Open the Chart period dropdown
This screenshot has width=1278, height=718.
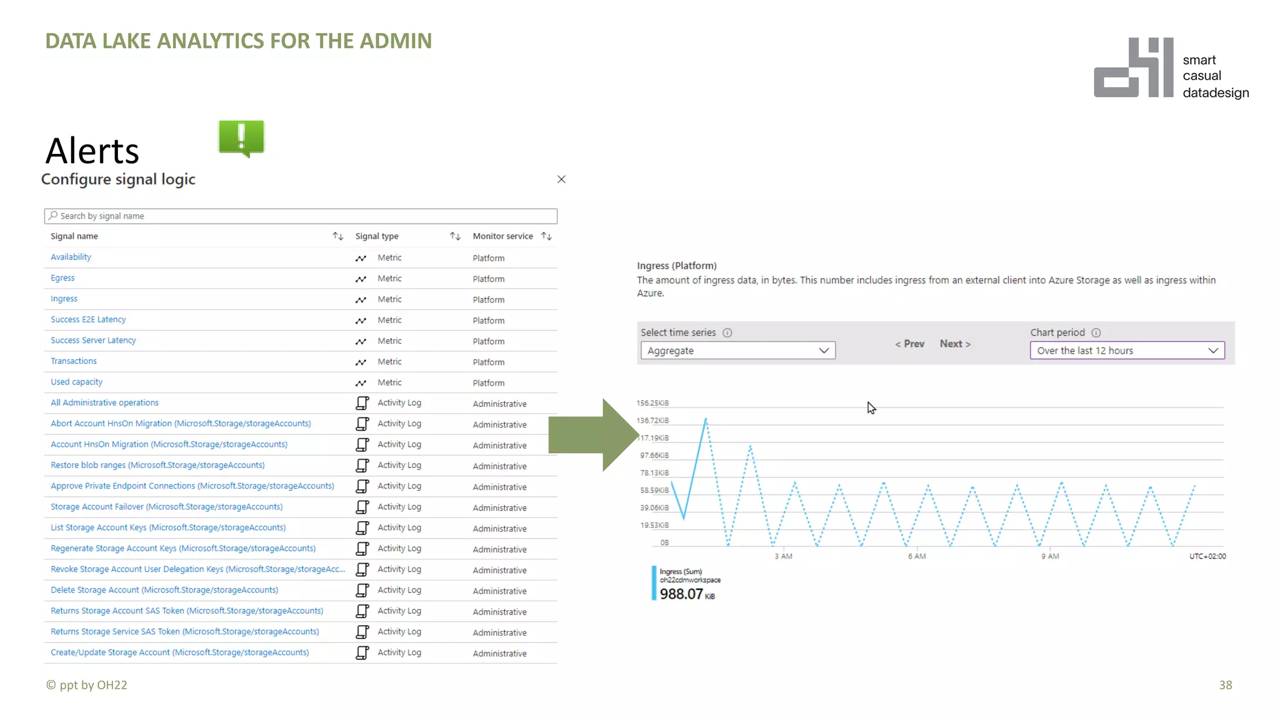click(1127, 350)
